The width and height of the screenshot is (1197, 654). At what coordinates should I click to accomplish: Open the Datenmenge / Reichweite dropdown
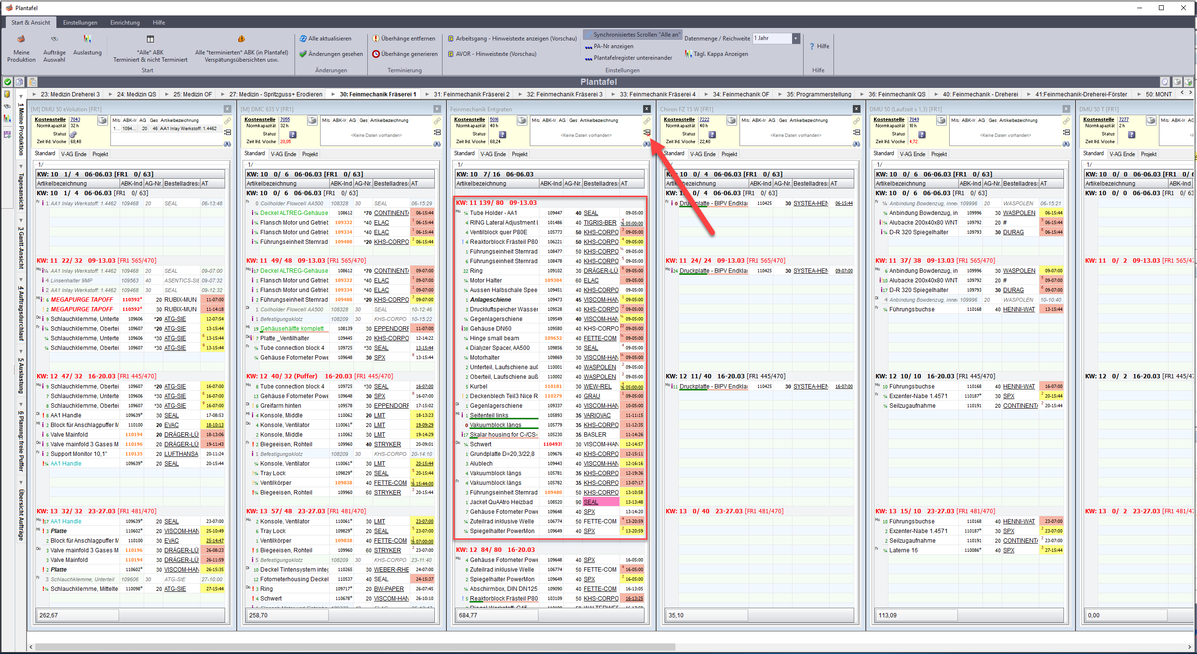[796, 39]
